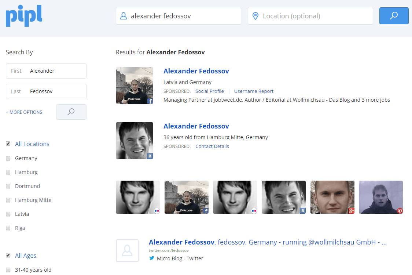The image size is (412, 275).
Task: Click the Micro Blog - Twitter text
Action: point(180,258)
